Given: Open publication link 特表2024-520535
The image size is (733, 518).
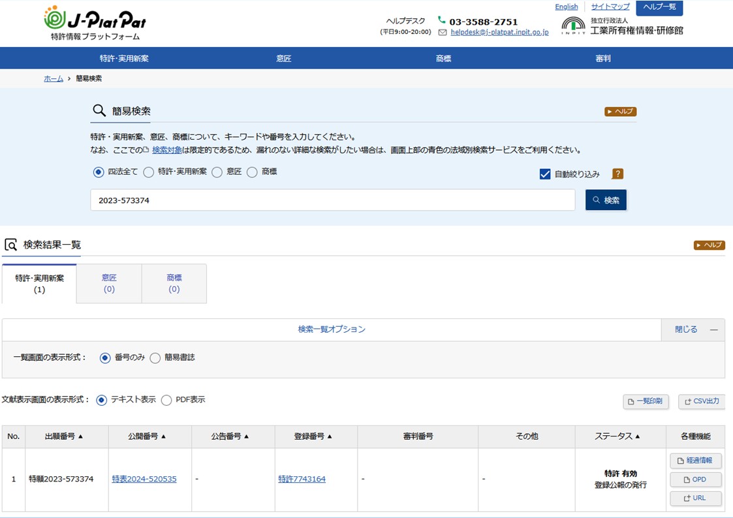Looking at the screenshot, I should [144, 480].
